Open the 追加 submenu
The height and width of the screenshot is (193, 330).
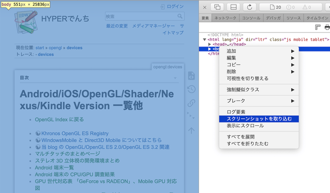coord(259,51)
